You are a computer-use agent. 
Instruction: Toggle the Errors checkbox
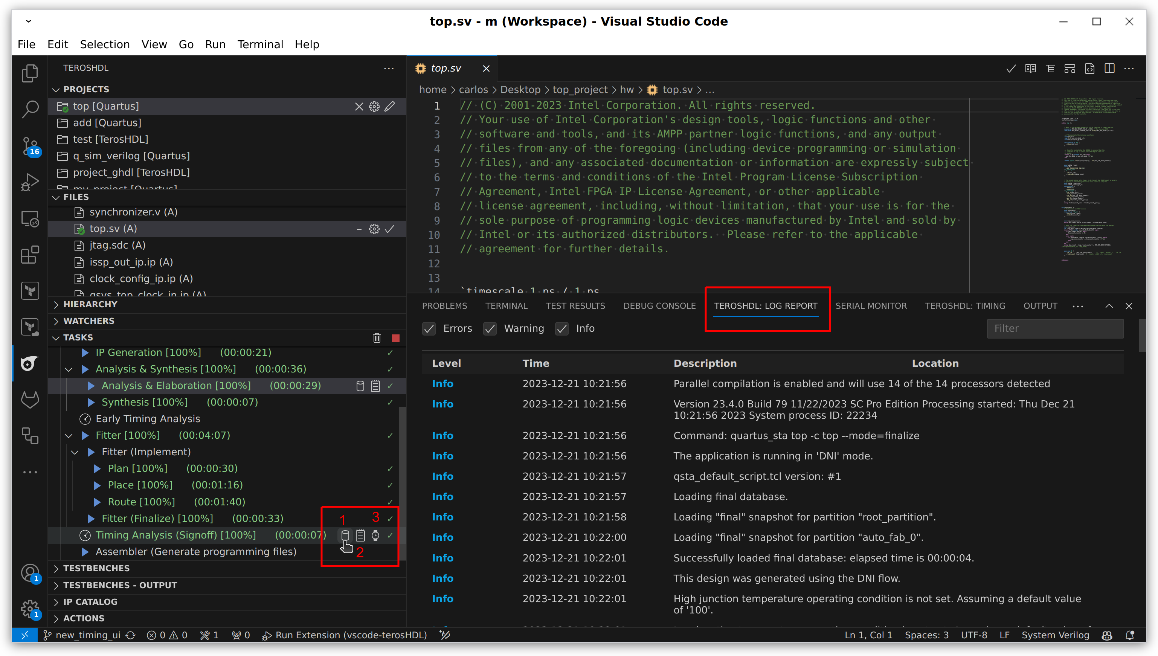[x=429, y=328]
